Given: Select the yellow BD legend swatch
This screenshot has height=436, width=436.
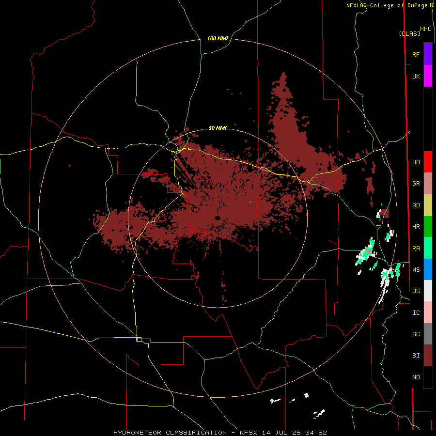Looking at the screenshot, I should coord(428,205).
